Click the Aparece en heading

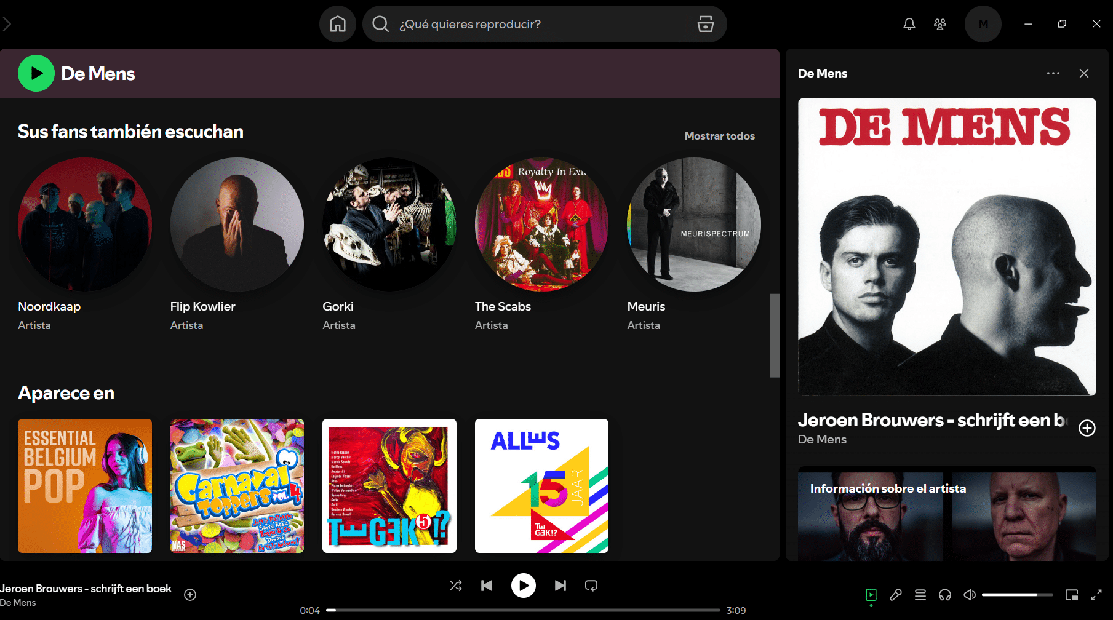point(66,393)
